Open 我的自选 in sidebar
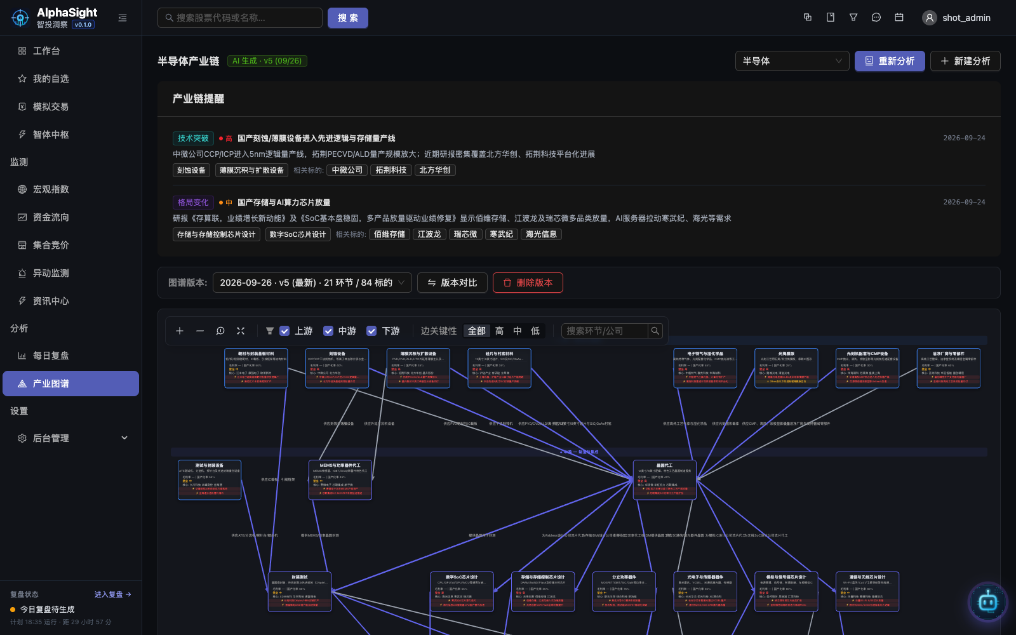Viewport: 1016px width, 635px height. (70, 79)
